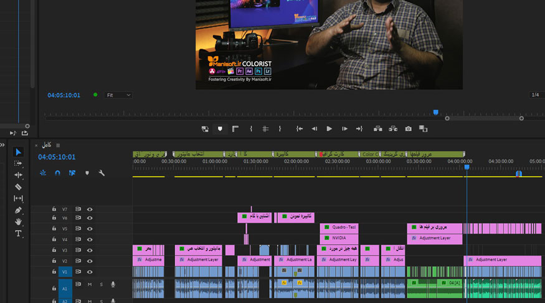Select the Pen tool

18,210
